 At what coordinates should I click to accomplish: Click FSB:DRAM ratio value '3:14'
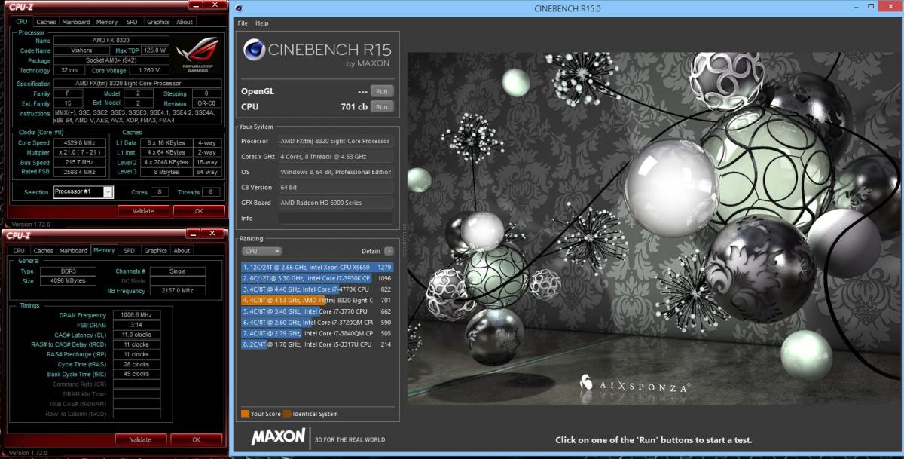pos(136,325)
